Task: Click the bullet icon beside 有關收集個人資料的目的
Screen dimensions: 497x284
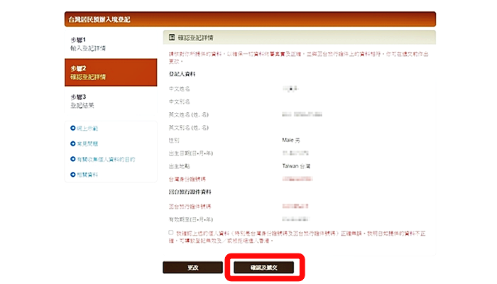Action: tap(73, 159)
